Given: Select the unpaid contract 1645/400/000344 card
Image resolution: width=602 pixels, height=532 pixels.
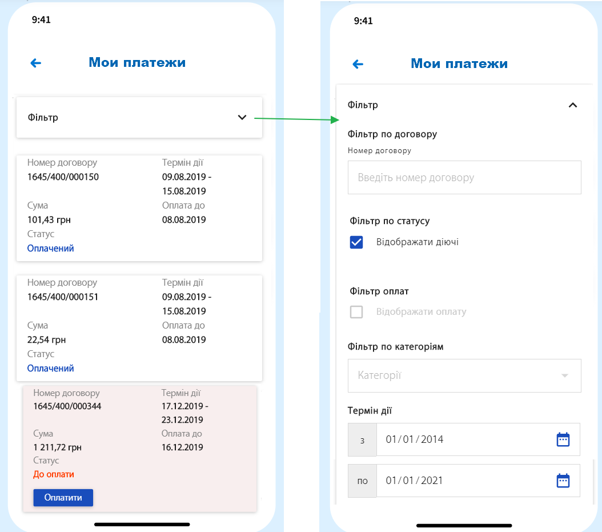Looking at the screenshot, I should 139,423.
